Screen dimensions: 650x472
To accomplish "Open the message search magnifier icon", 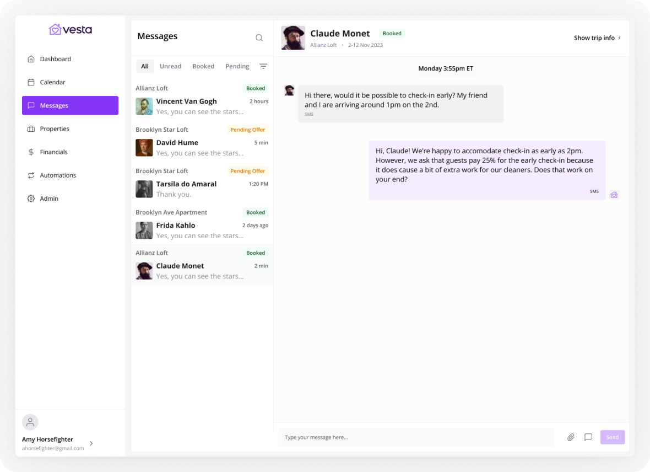I will (x=259, y=37).
